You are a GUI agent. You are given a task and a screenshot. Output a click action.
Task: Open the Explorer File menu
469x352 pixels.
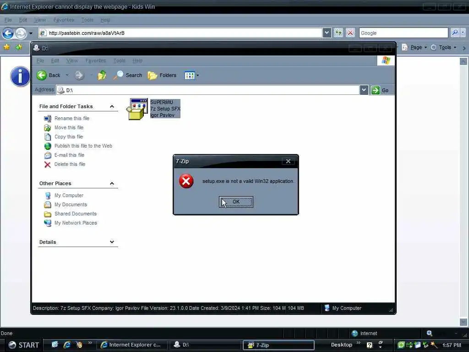(40, 60)
